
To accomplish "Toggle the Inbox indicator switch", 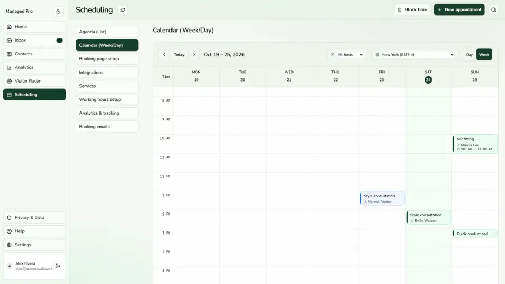I will tap(59, 40).
